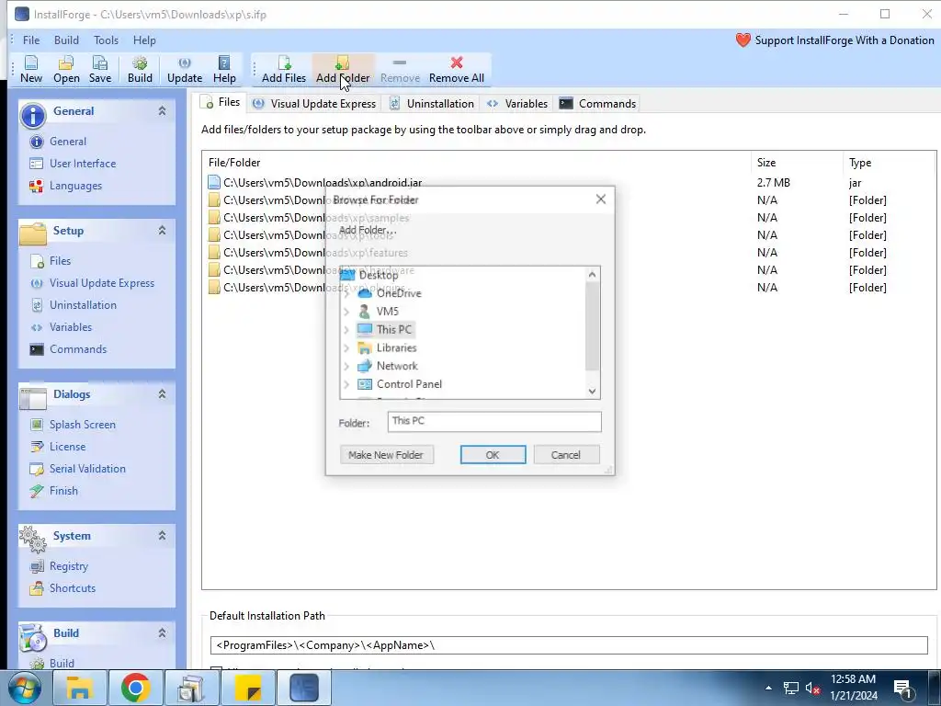Click the Update toolbar icon
The width and height of the screenshot is (941, 706).
pyautogui.click(x=184, y=69)
